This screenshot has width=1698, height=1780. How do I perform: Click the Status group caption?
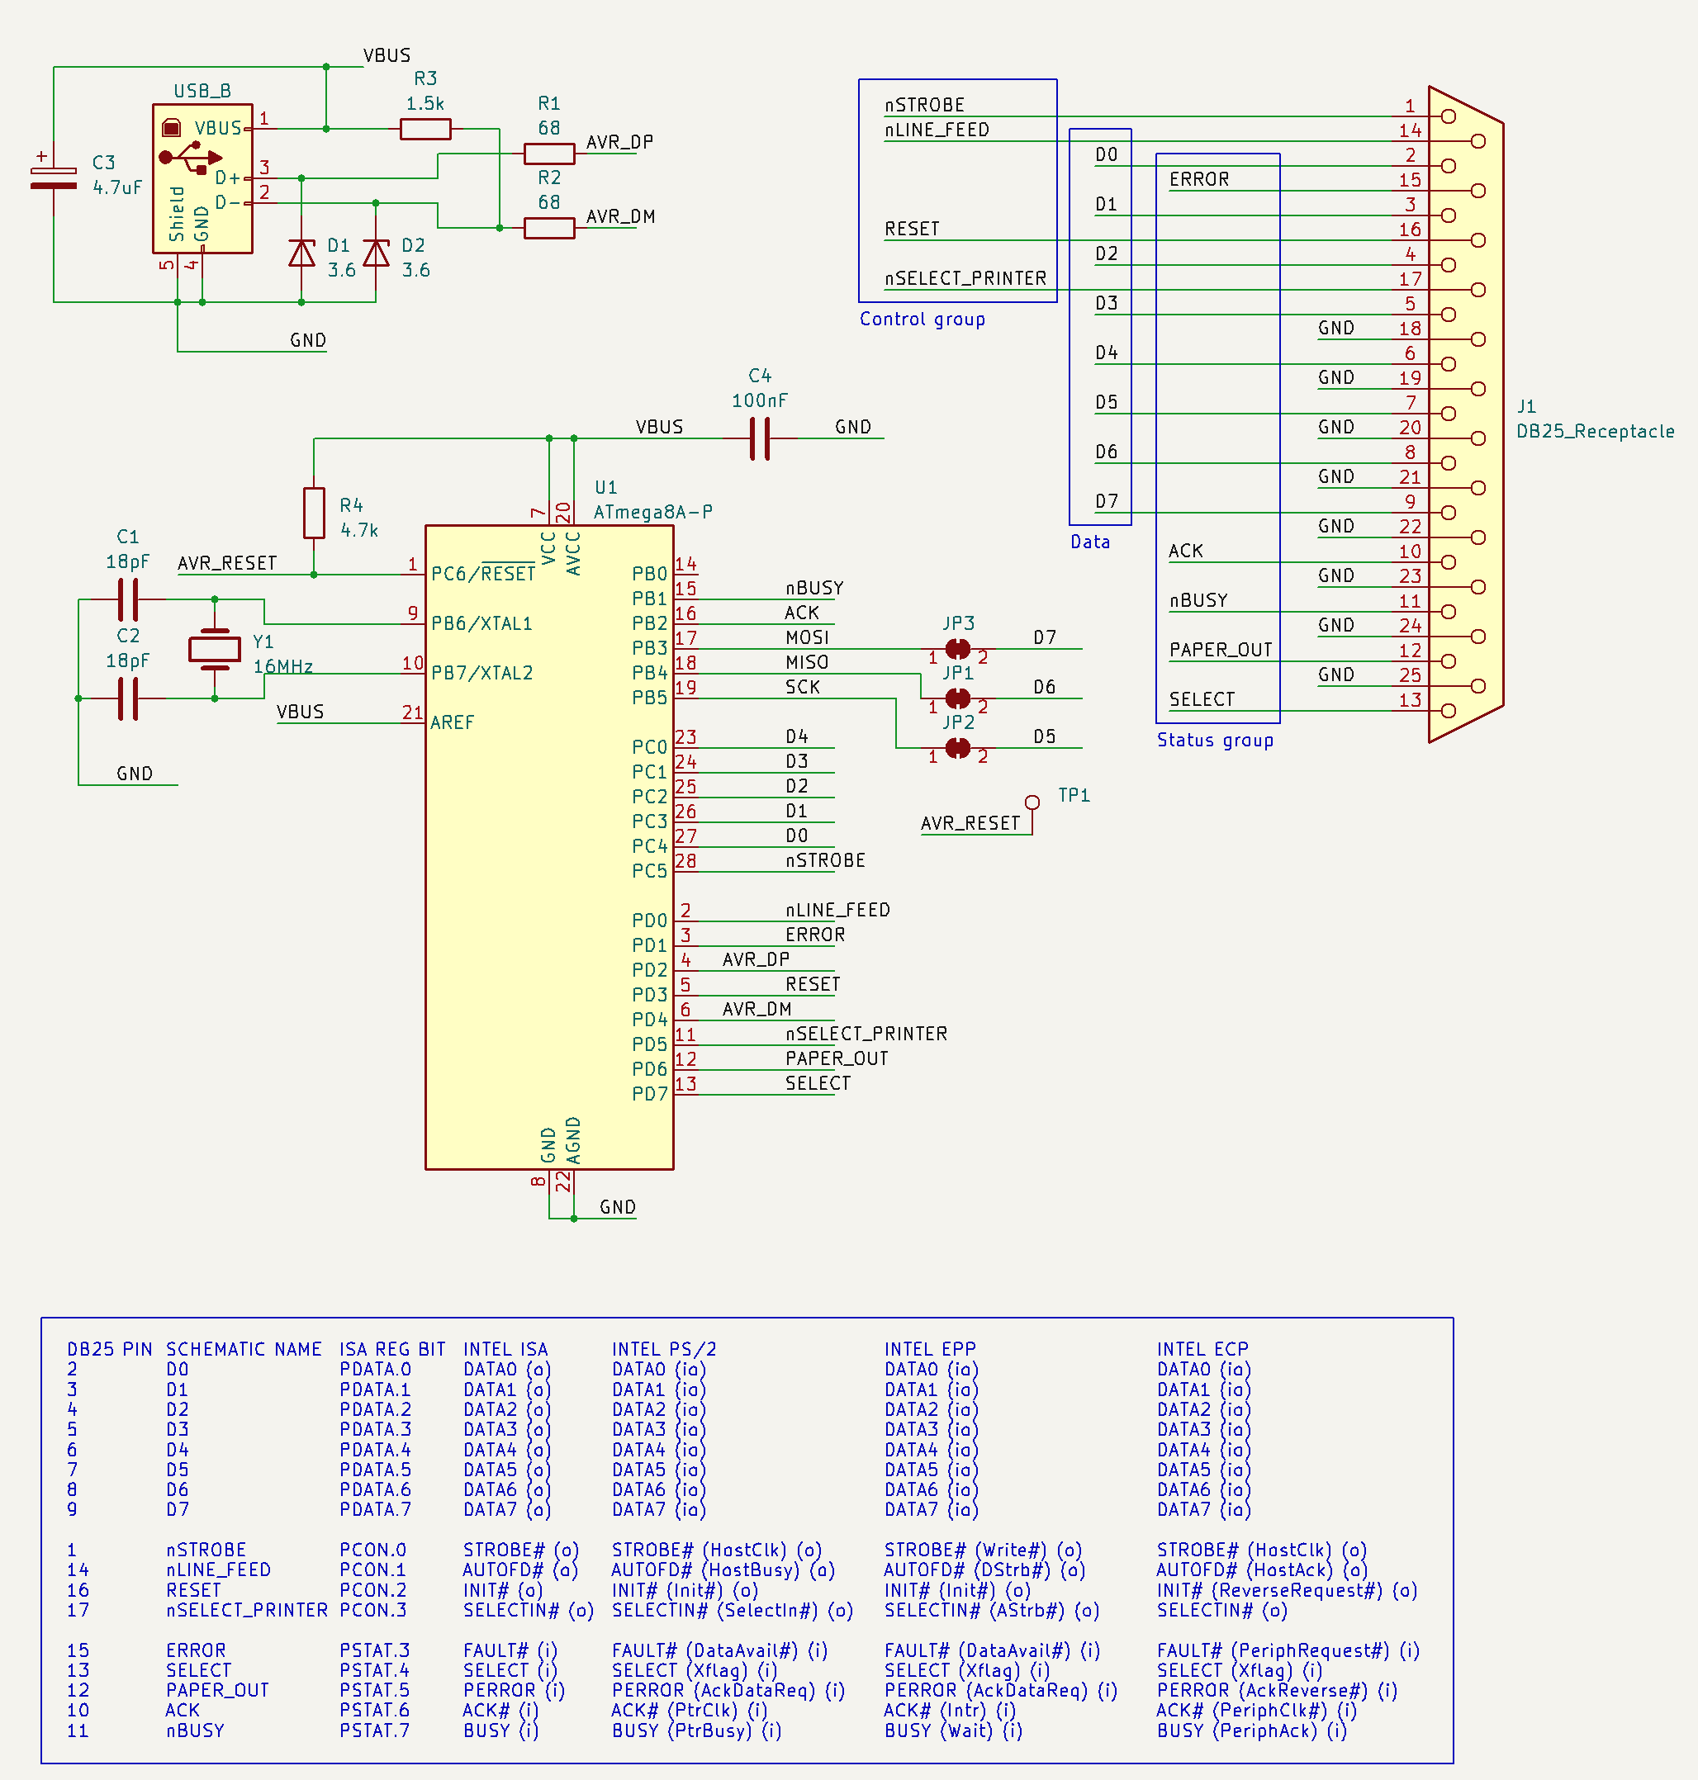[x=1215, y=741]
